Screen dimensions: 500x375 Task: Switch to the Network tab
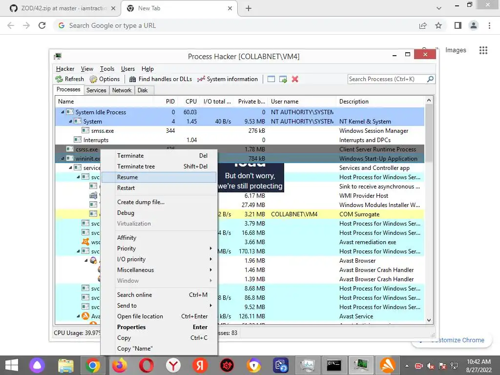122,90
